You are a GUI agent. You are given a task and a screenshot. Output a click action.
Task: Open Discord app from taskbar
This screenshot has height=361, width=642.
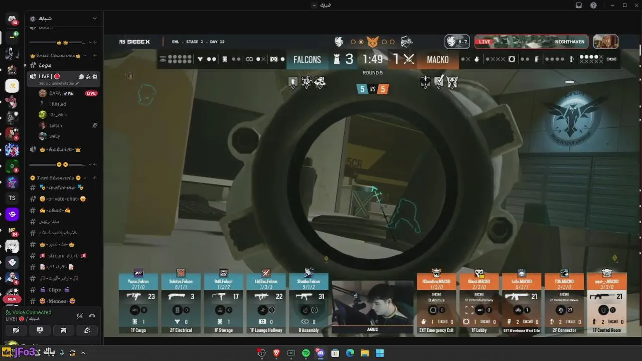click(x=320, y=353)
